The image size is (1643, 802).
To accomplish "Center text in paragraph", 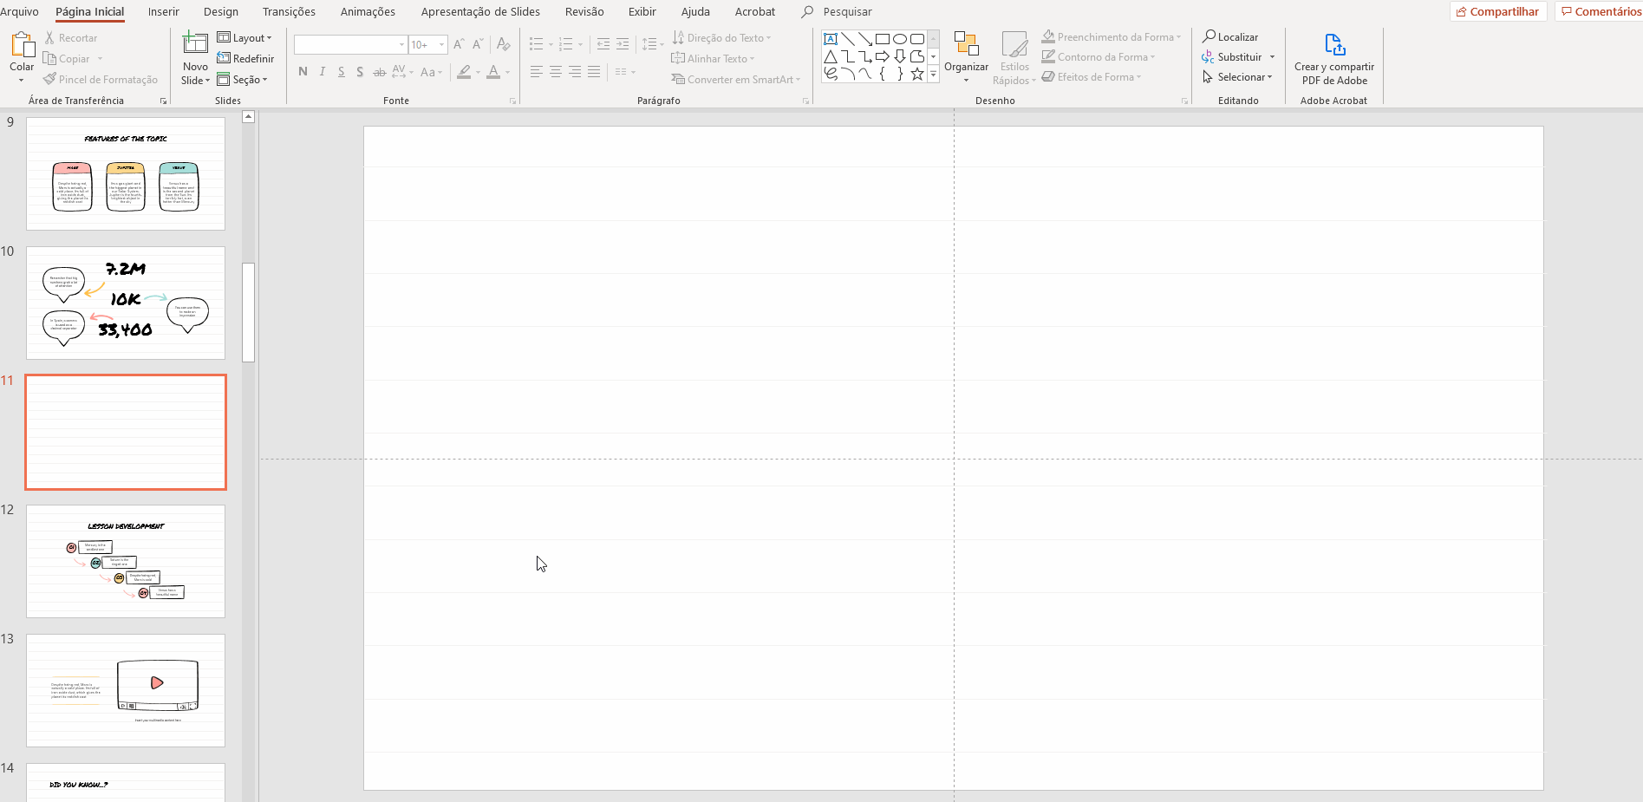I will tap(556, 72).
